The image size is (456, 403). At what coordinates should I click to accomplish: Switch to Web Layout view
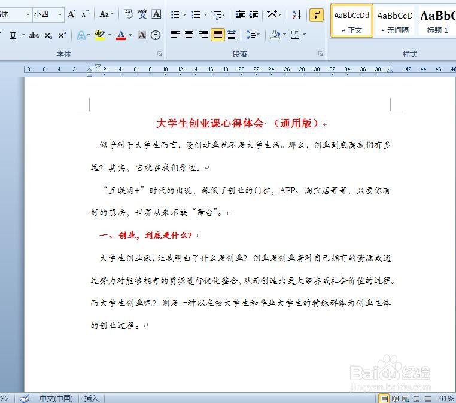coord(406,399)
